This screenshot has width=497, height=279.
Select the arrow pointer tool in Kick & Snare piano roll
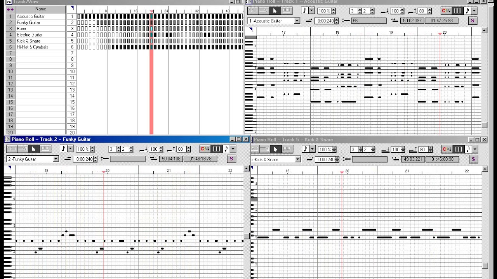point(275,149)
